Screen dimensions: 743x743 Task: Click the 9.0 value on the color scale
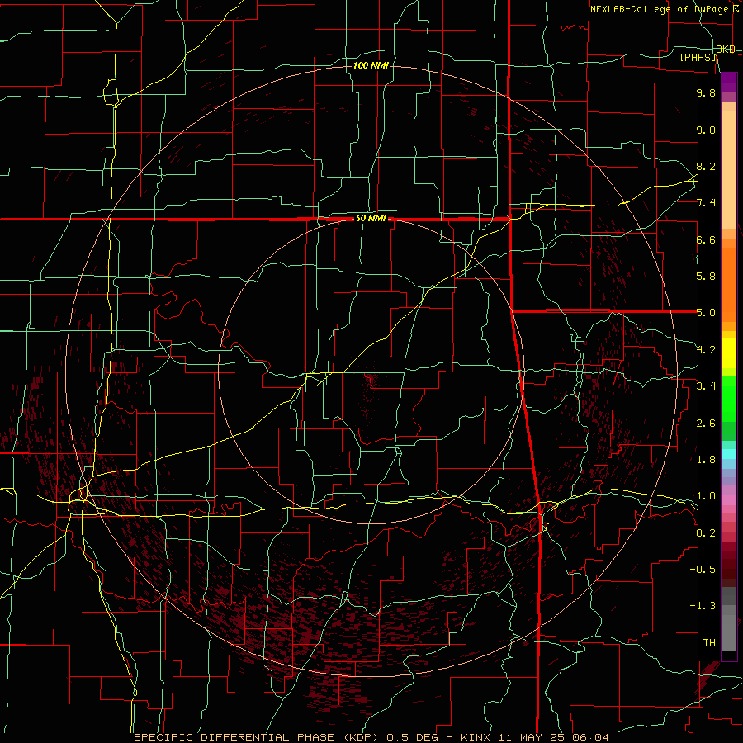point(706,130)
